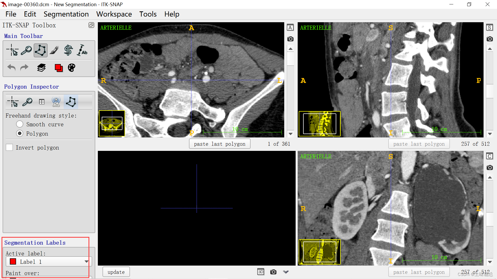Select the Paintbrush tool
Image resolution: width=497 pixels, height=279 pixels.
click(54, 50)
